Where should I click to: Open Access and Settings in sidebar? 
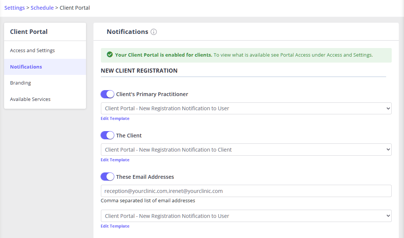32,51
